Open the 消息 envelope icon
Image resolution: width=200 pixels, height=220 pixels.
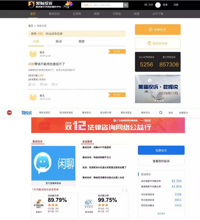(146, 5)
